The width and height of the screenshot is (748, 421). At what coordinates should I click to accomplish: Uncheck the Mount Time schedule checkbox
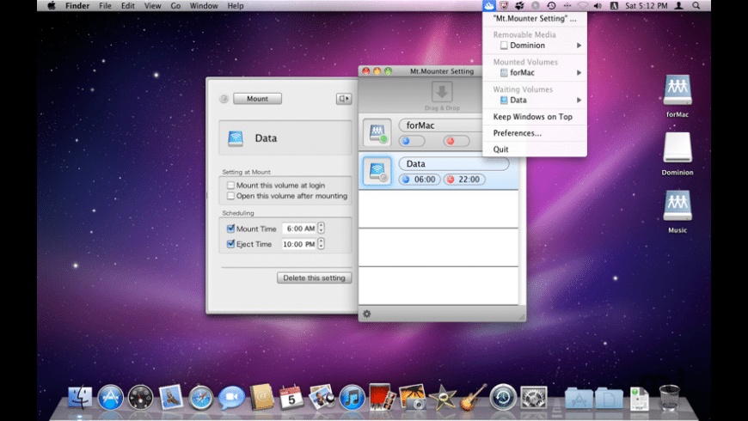pos(230,229)
